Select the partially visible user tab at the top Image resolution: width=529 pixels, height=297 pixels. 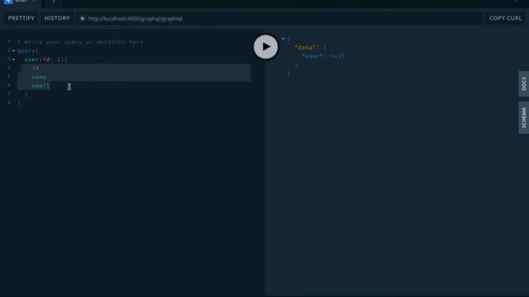(x=21, y=2)
